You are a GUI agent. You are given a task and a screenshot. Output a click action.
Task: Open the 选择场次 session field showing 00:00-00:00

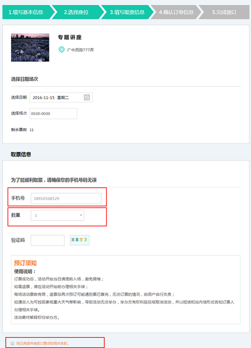click(53, 114)
